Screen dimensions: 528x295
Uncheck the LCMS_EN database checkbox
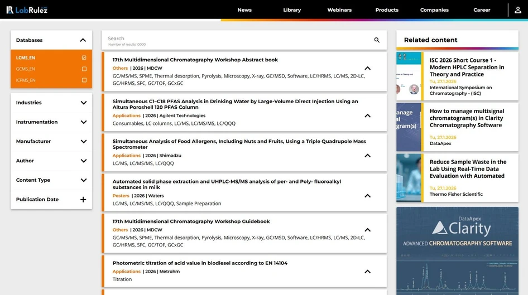click(x=84, y=58)
